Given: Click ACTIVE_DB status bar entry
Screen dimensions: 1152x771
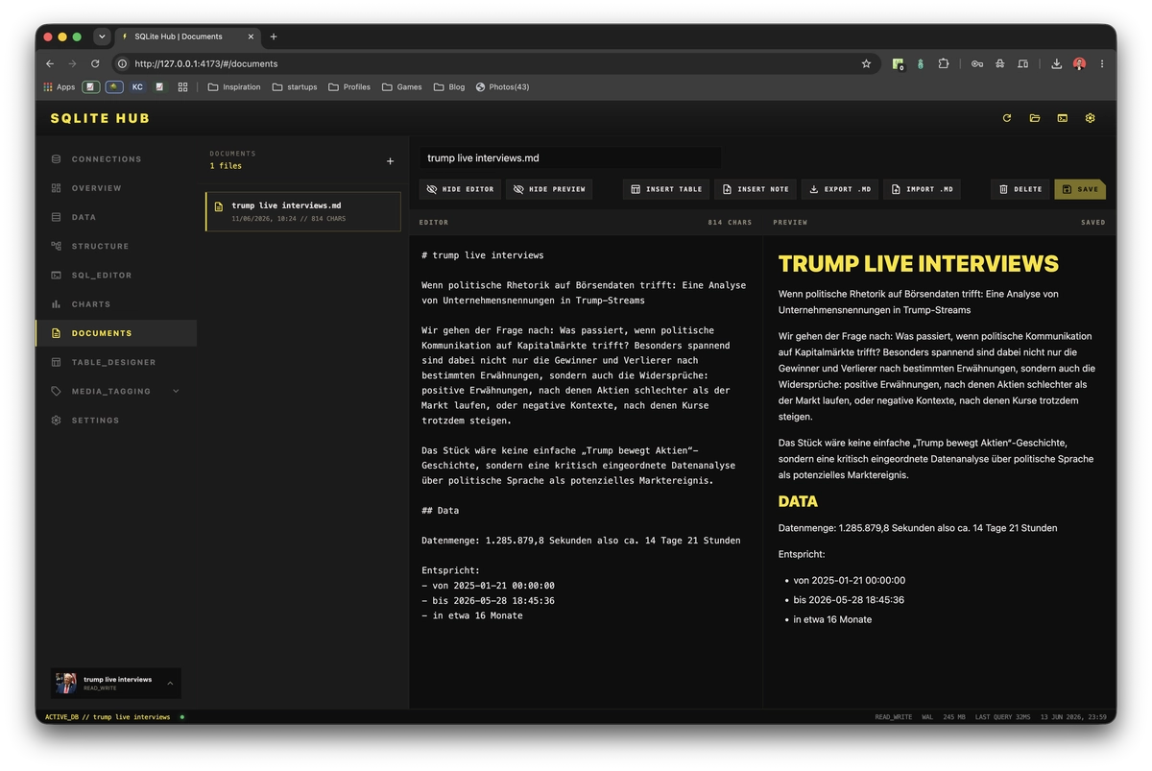Looking at the screenshot, I should 108,717.
